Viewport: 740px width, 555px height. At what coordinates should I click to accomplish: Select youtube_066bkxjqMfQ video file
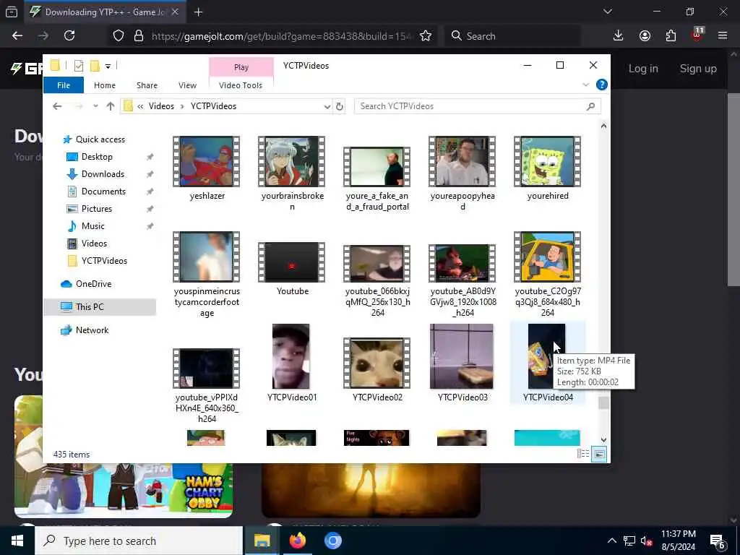(377, 280)
